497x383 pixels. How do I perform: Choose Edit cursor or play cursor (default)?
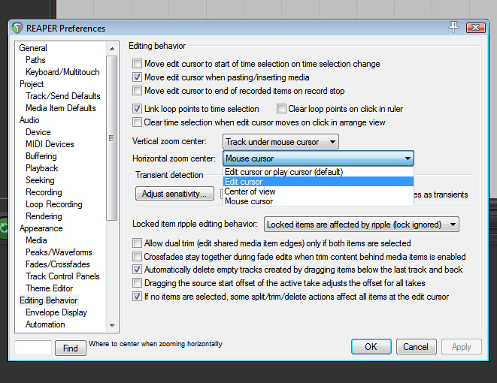(318, 172)
